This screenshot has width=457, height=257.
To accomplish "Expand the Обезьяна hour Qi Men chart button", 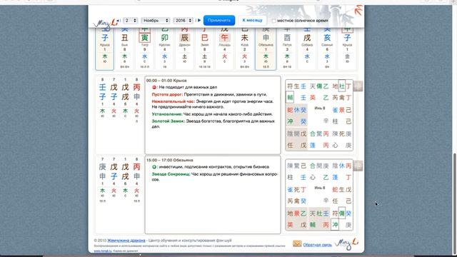I will click(x=358, y=166).
